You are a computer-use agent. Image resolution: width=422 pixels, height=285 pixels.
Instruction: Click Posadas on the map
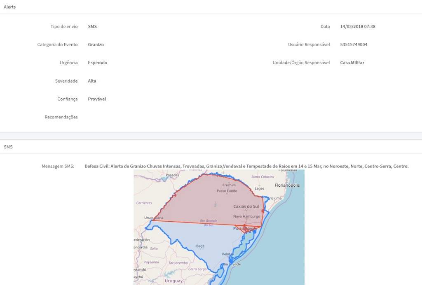tap(172, 175)
